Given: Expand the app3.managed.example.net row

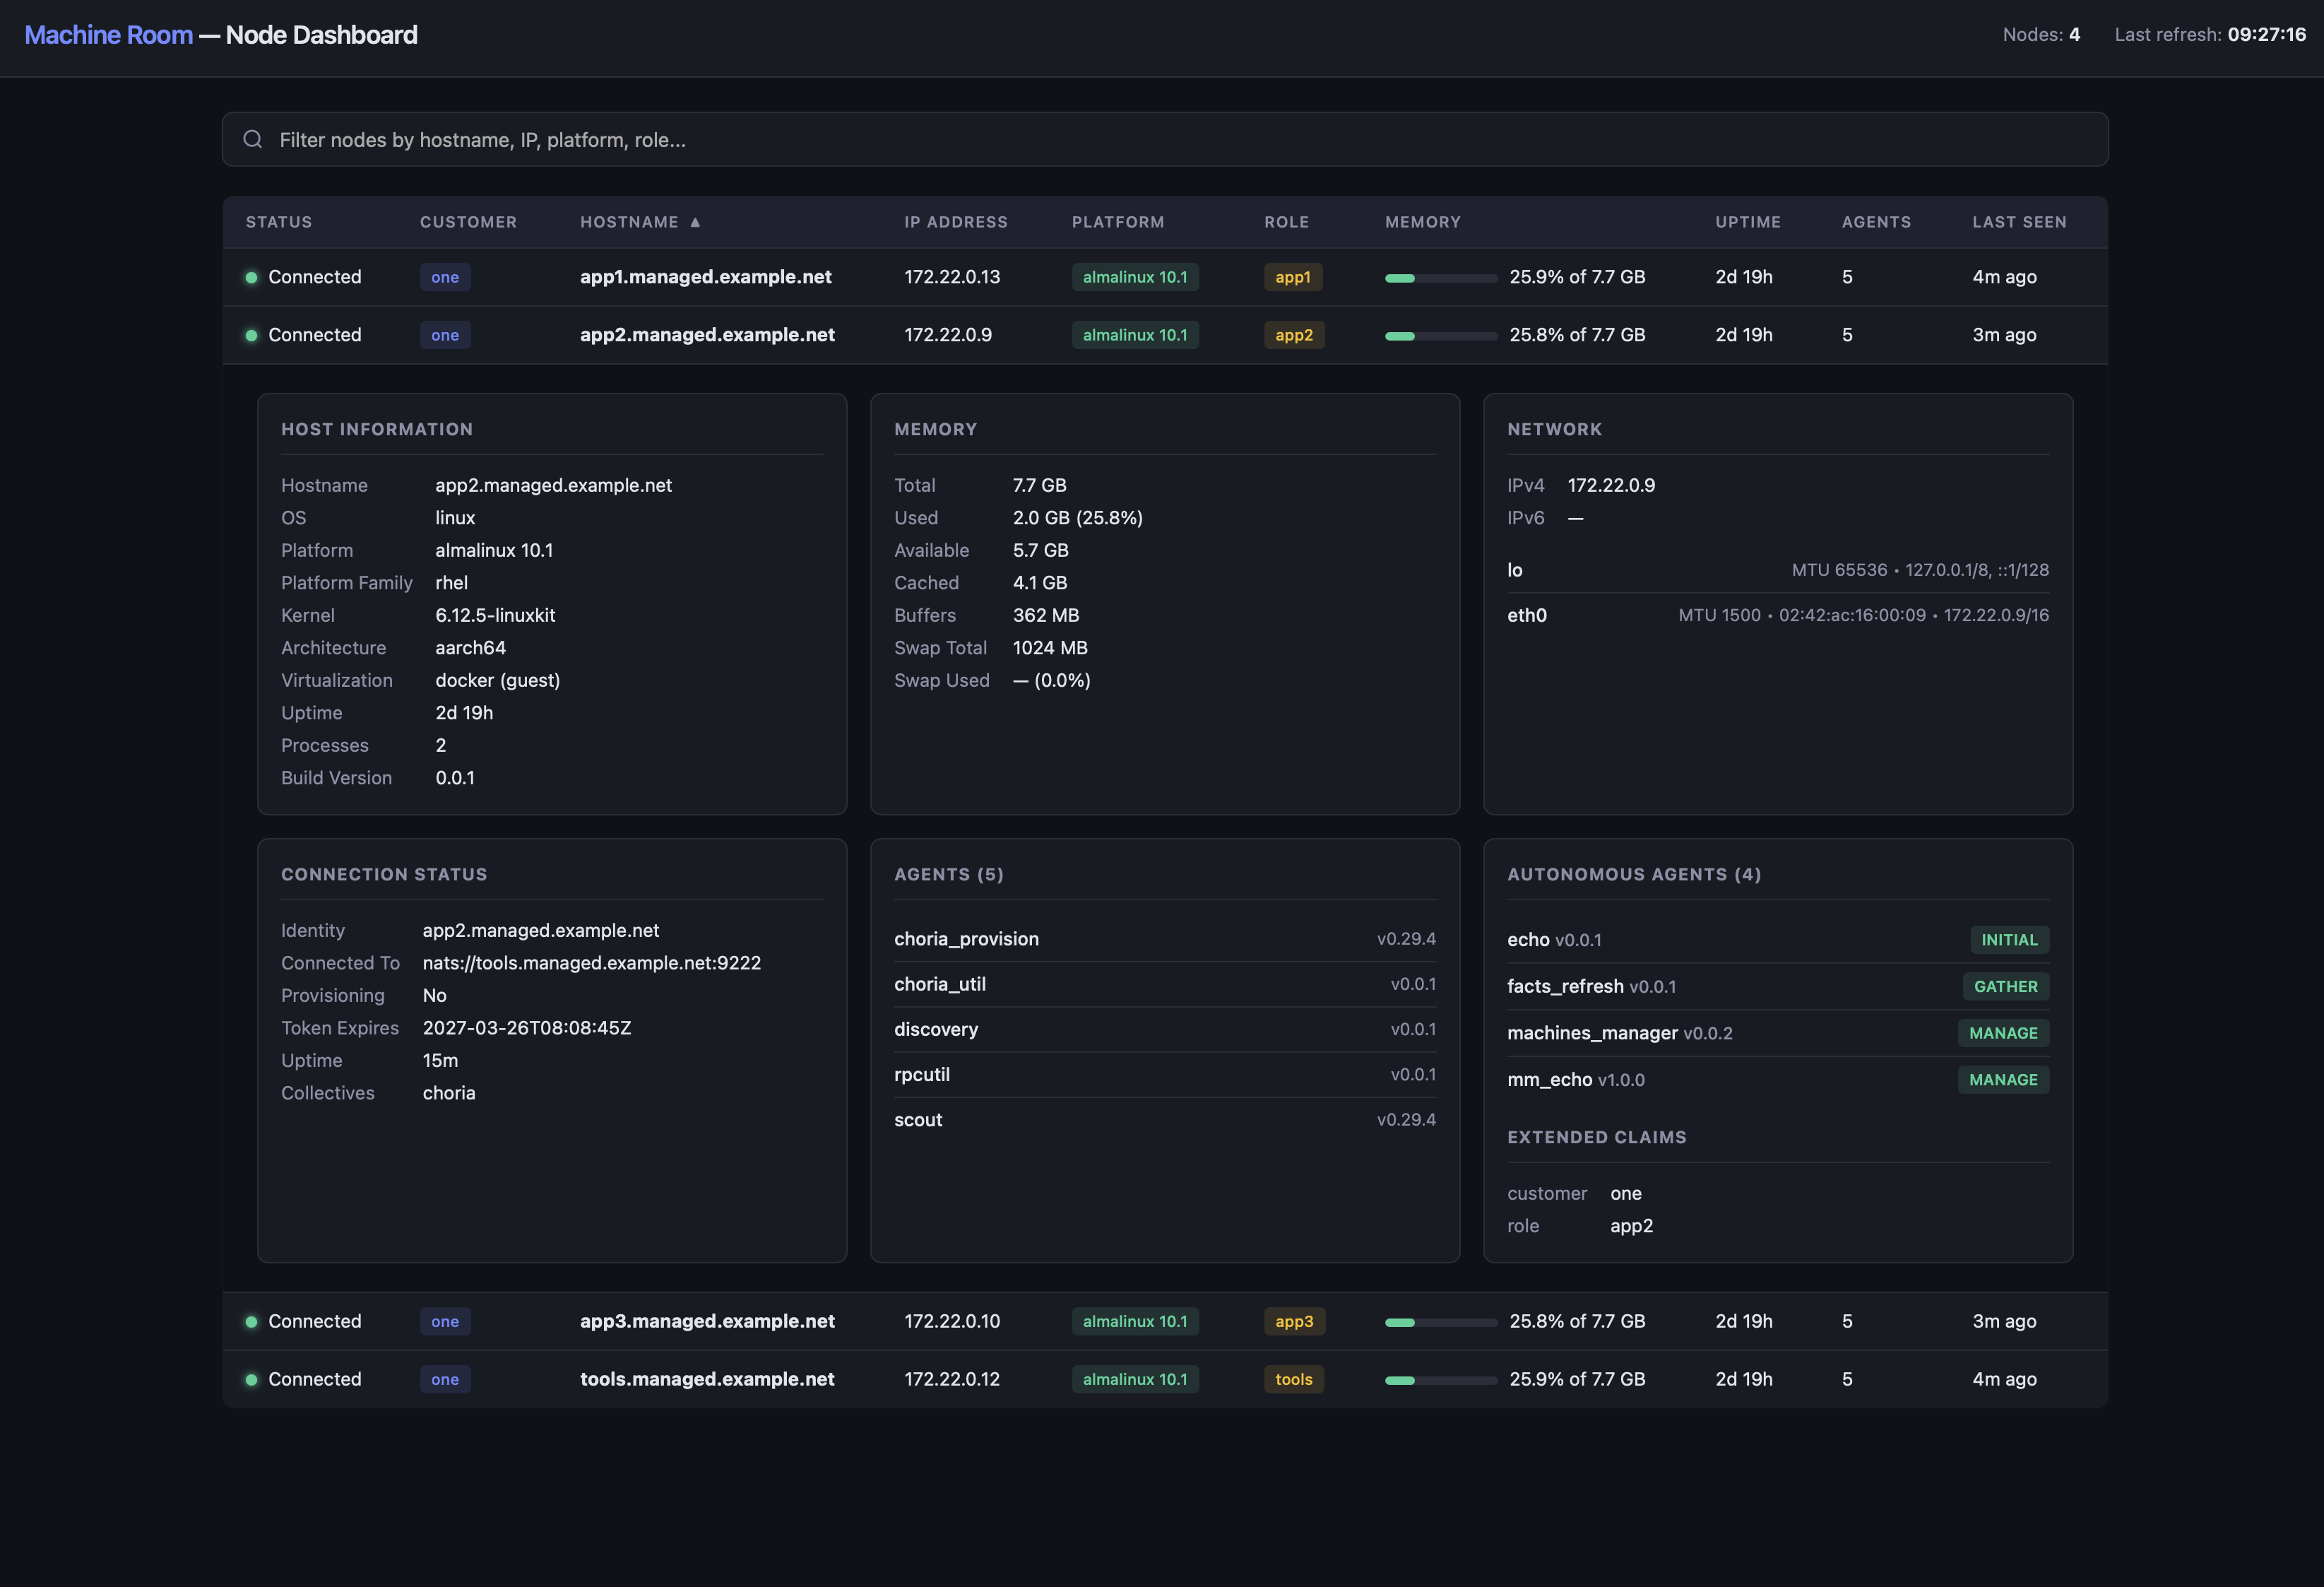Looking at the screenshot, I should 706,1321.
